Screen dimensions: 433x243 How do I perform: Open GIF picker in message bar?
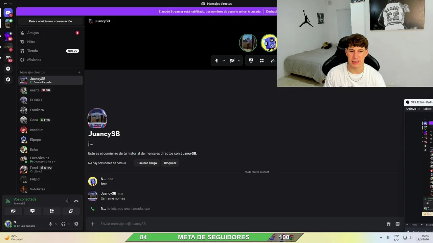coord(397,224)
